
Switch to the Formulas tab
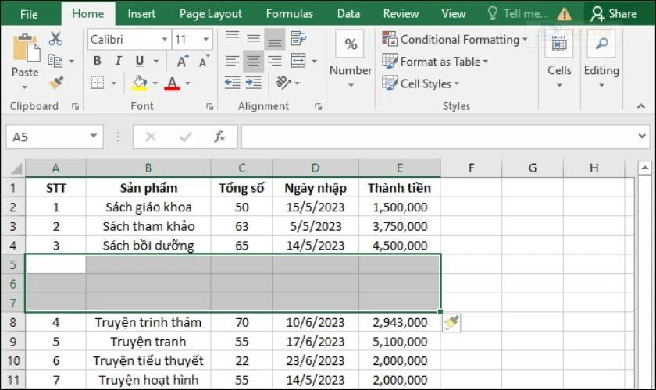click(x=290, y=14)
